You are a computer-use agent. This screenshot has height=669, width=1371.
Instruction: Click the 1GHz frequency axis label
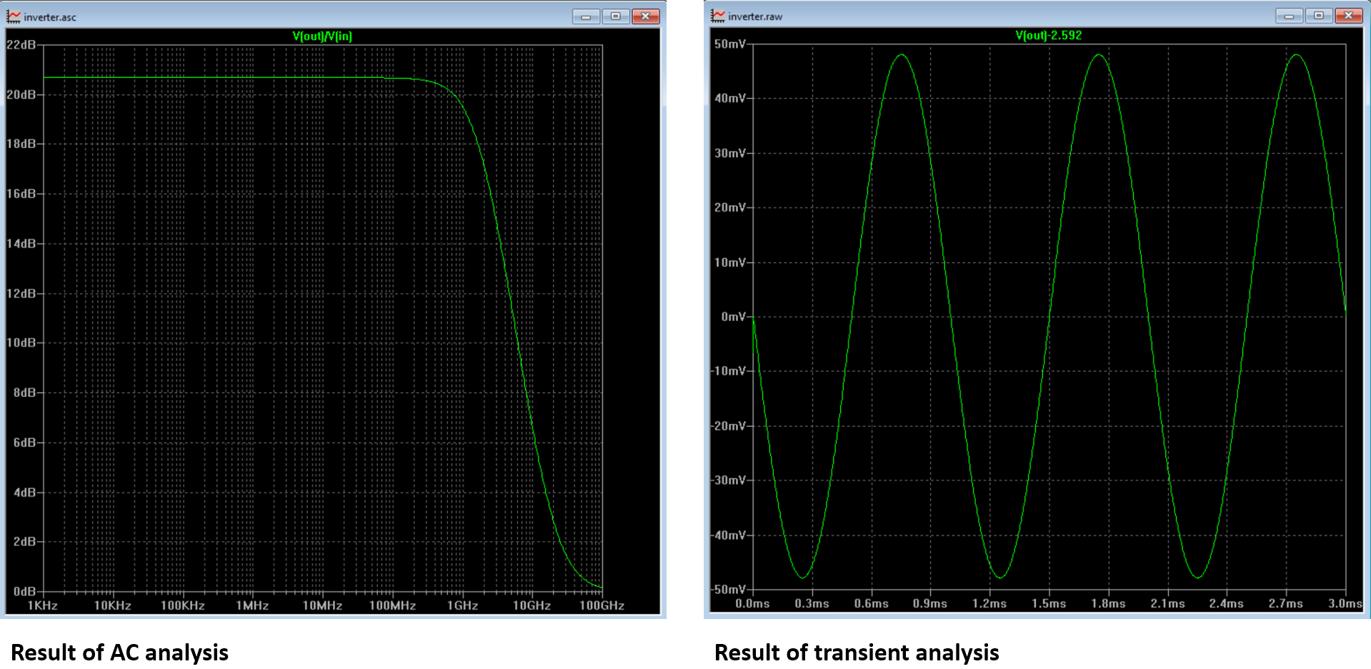[462, 605]
